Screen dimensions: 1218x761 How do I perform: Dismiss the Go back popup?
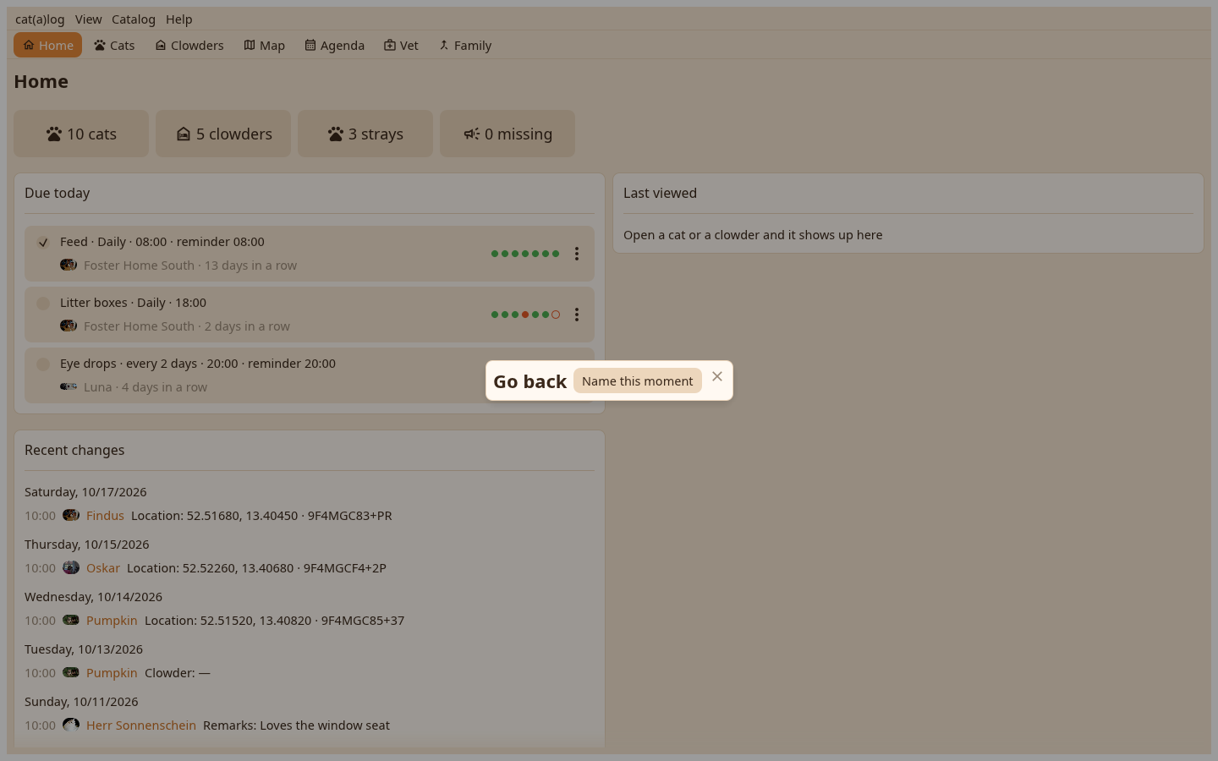click(717, 377)
